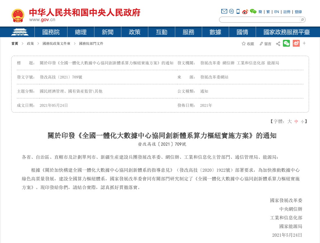The height and width of the screenshot is (243, 320).
Task: Click date value 2021年05月24日
Action: point(54,105)
